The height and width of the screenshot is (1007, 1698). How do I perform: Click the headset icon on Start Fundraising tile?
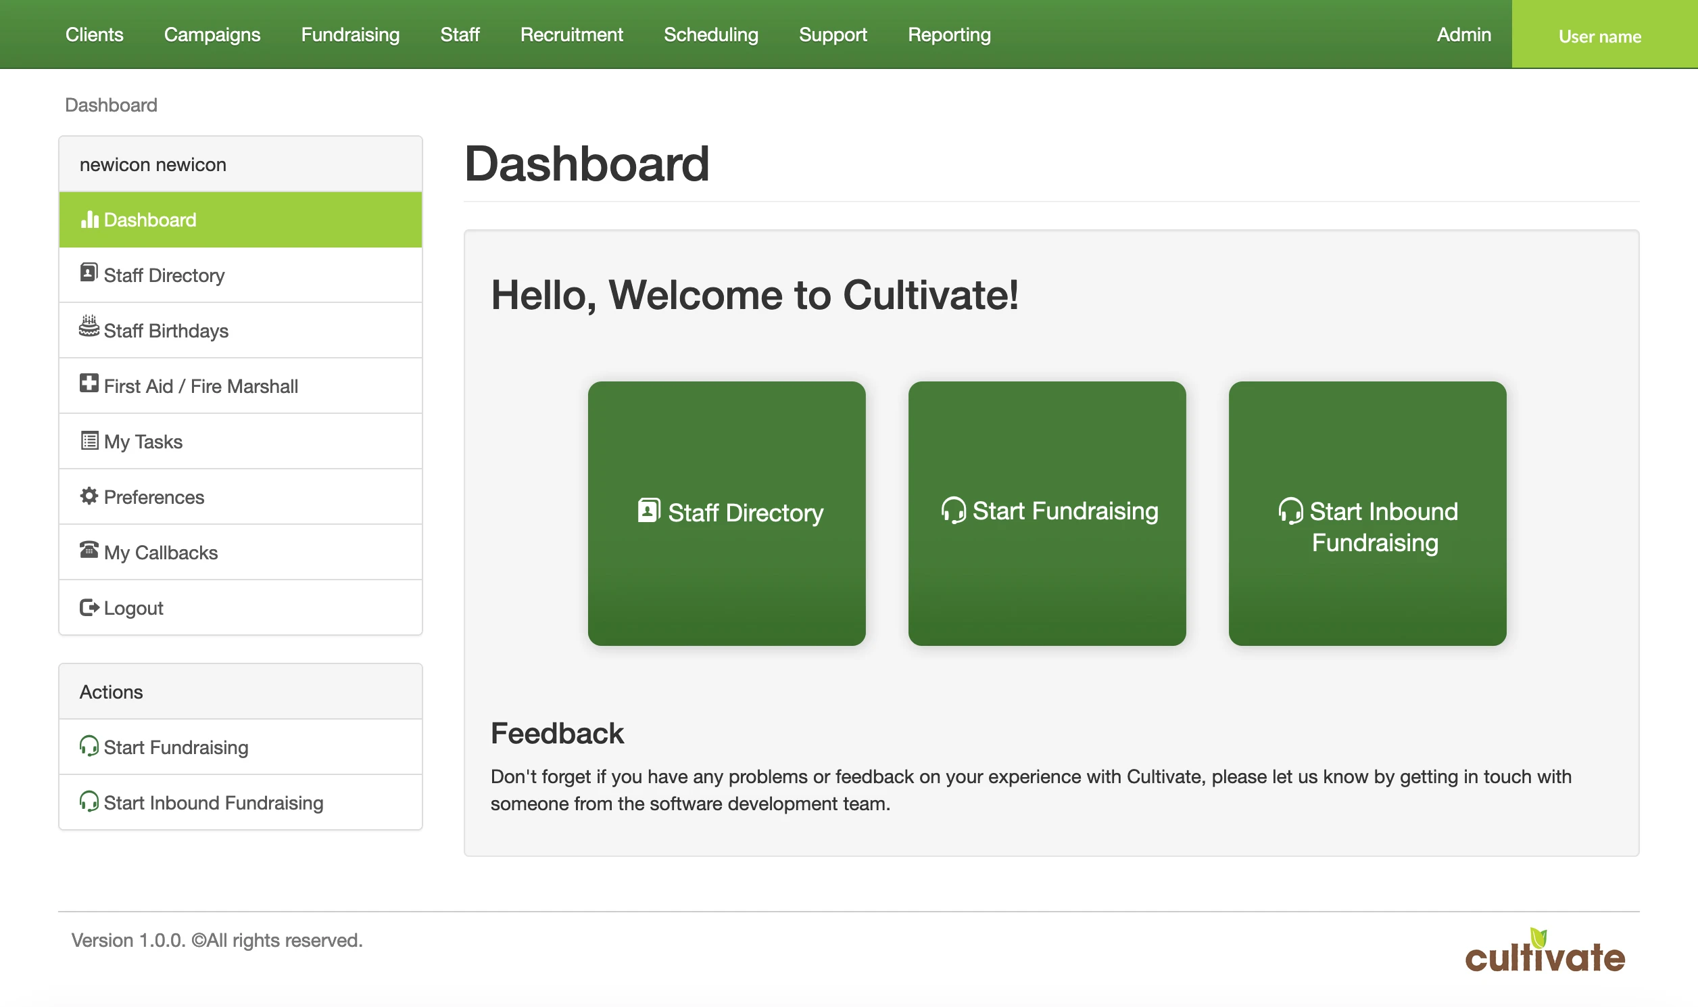pos(953,511)
